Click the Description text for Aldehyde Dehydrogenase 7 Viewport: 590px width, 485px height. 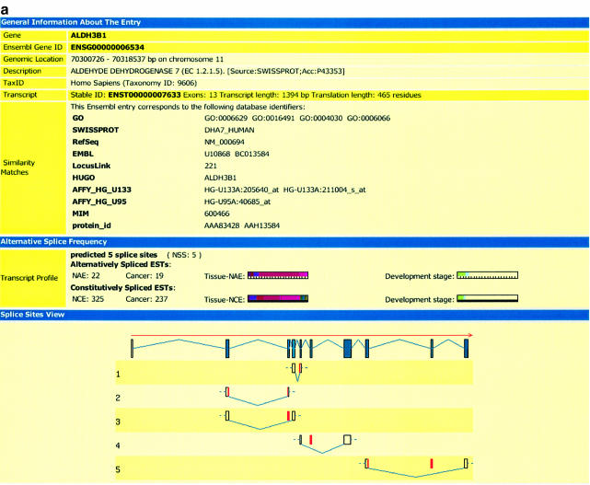tap(208, 71)
